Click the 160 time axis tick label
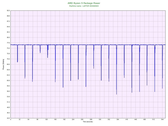This screenshot has height=126, width=168. pyautogui.click(x=55, y=119)
